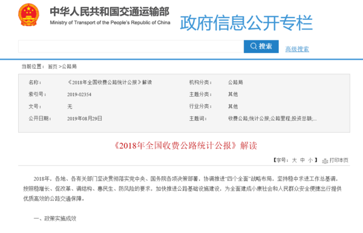Viewport: 363px width, 233px height.
Task: Click the blue 搜索 button
Action: pyautogui.click(x=261, y=46)
